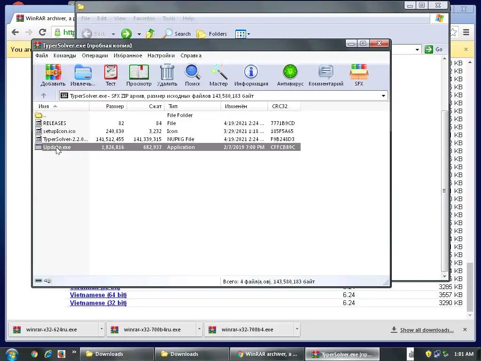Click the Добавить (Add) toolbar icon
The height and width of the screenshot is (361, 481).
pos(53,75)
